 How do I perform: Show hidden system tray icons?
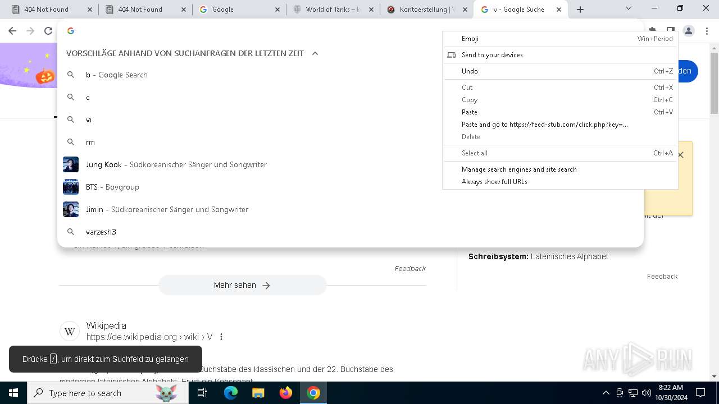[606, 393]
